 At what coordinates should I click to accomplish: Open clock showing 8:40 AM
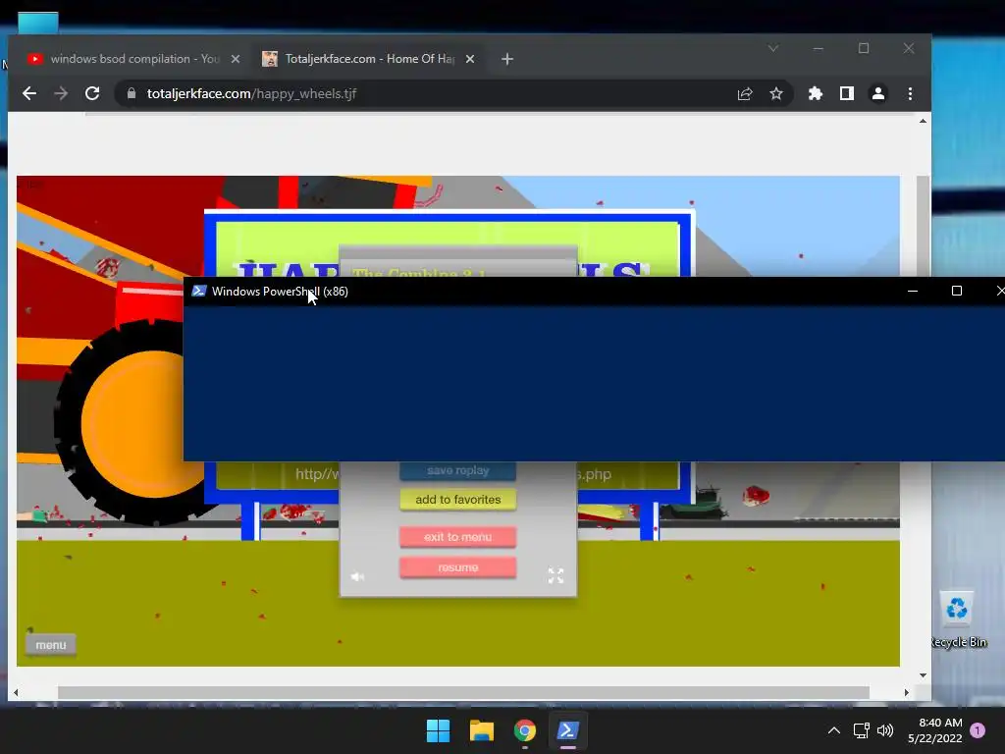(x=935, y=730)
